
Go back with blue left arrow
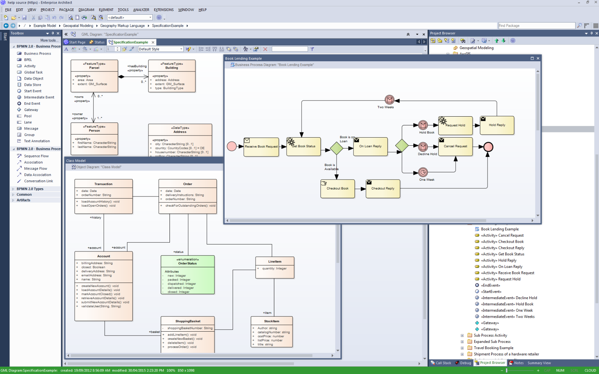pyautogui.click(x=6, y=26)
